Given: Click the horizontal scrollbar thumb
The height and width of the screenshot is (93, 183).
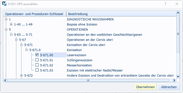Looking at the screenshot, I should pyautogui.click(x=88, y=80).
